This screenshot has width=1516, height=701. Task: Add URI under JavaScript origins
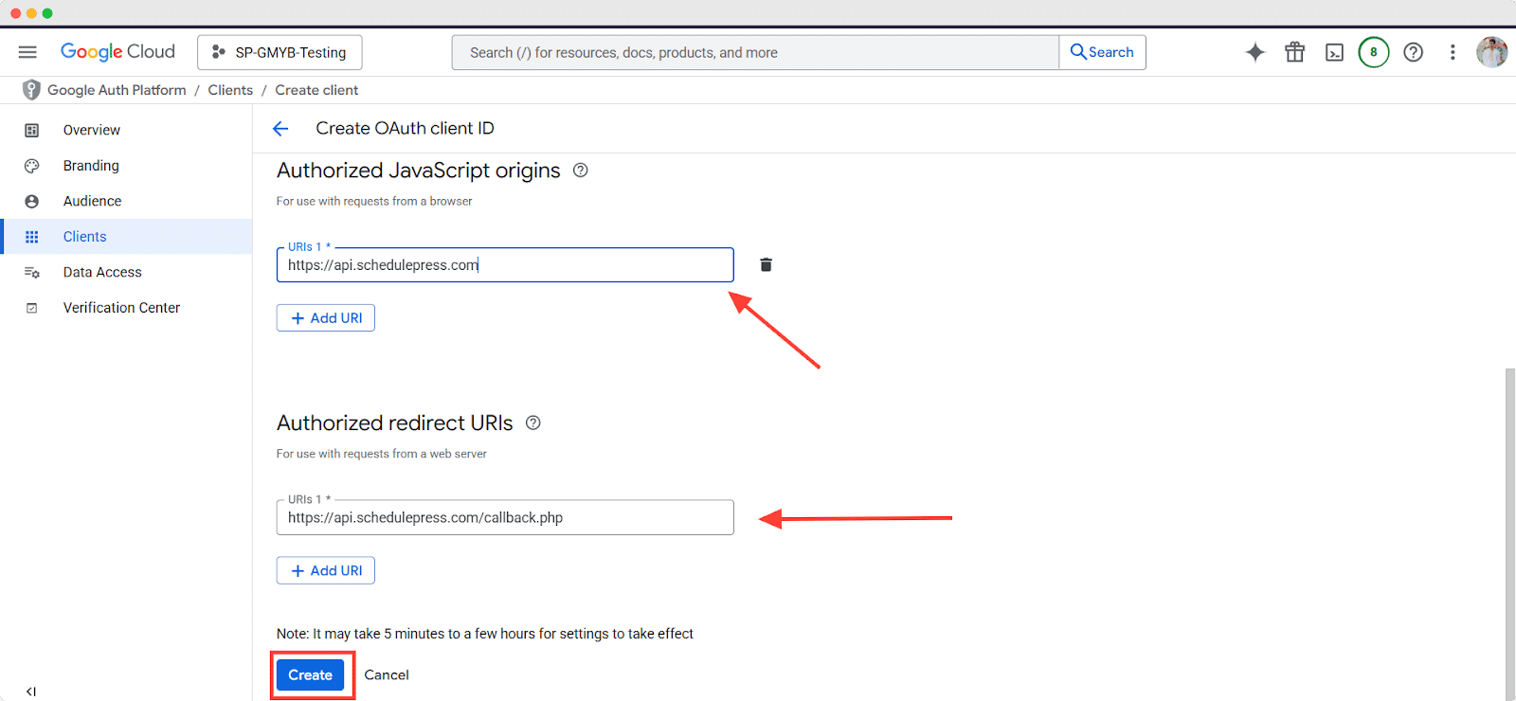326,318
